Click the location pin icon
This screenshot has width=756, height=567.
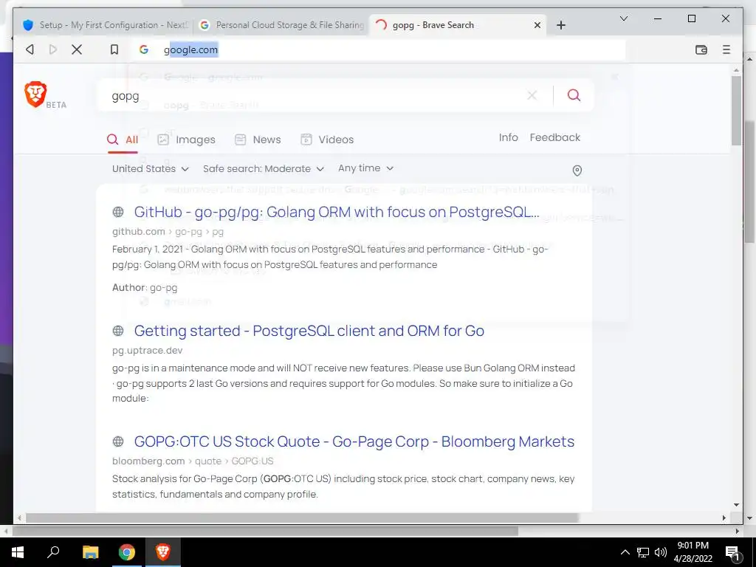(x=577, y=171)
